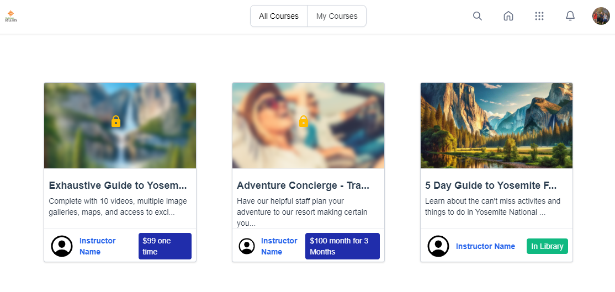Open the 5 Day Guide to Yosemite thumbnail
The width and height of the screenshot is (615, 292).
point(496,125)
